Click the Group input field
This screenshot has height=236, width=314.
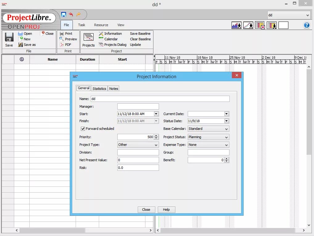coord(208,152)
